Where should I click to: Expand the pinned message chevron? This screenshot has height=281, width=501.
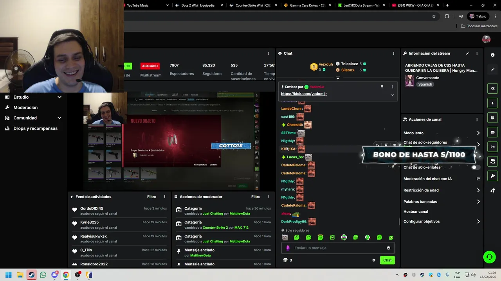(392, 95)
